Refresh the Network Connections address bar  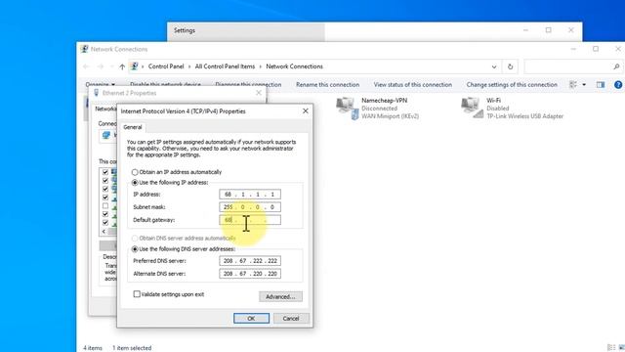click(x=510, y=66)
